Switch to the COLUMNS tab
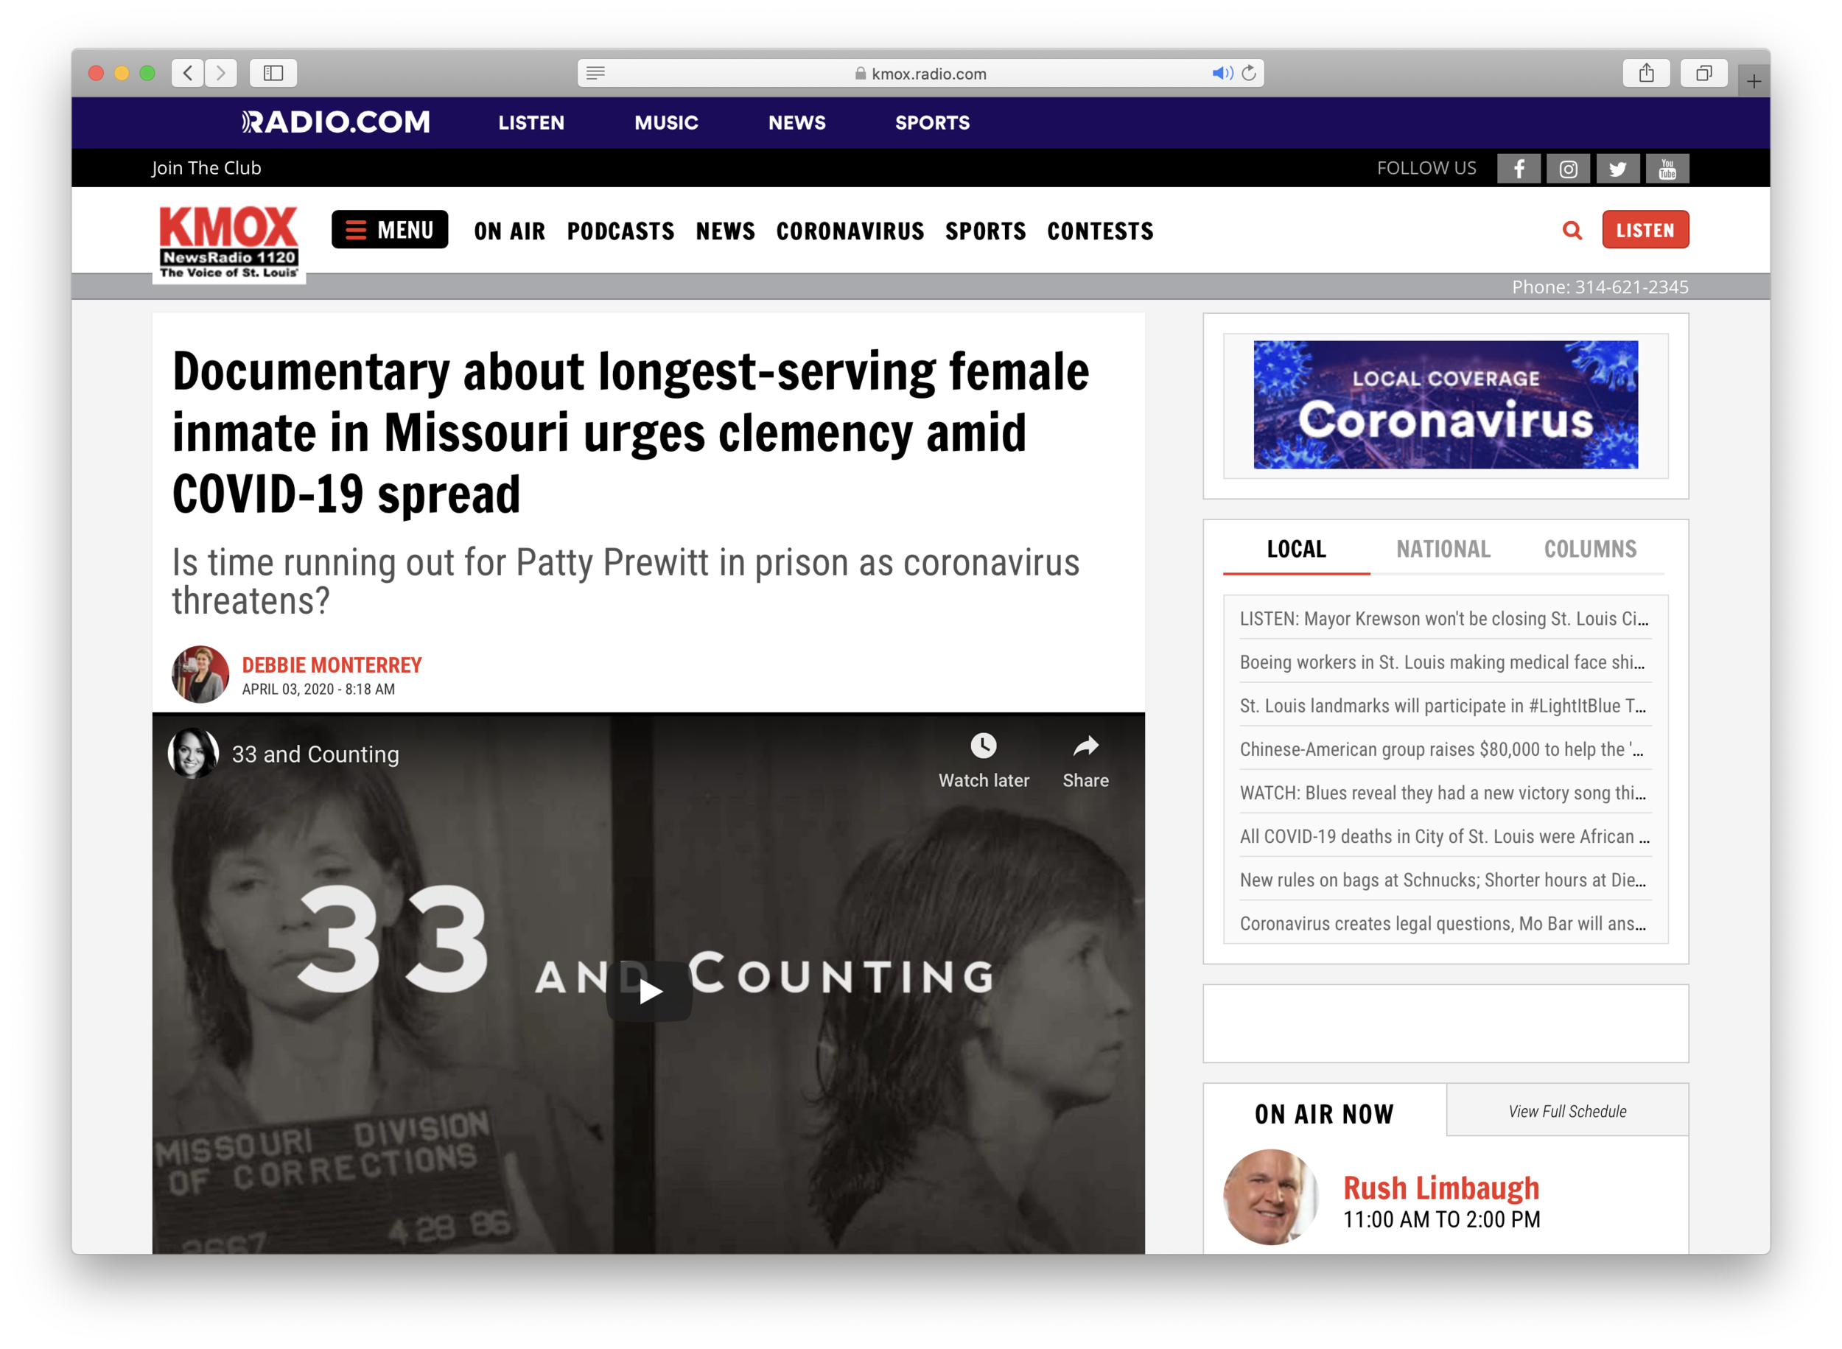Viewport: 1842px width, 1349px height. pyautogui.click(x=1590, y=550)
